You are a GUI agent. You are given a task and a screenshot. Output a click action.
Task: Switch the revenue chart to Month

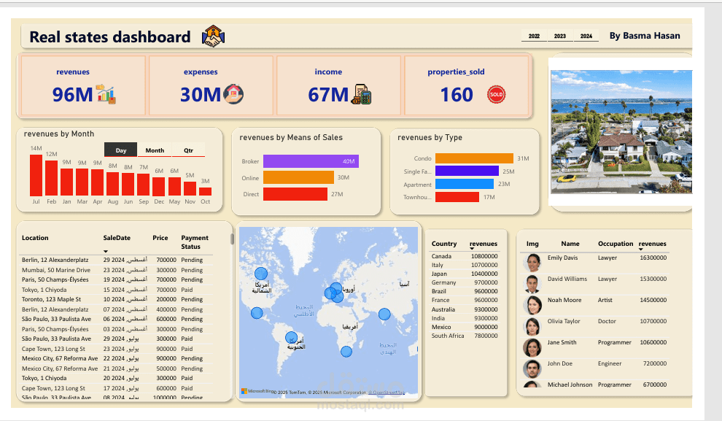tap(155, 150)
